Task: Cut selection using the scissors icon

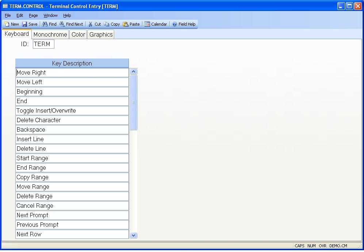Action: click(91, 24)
